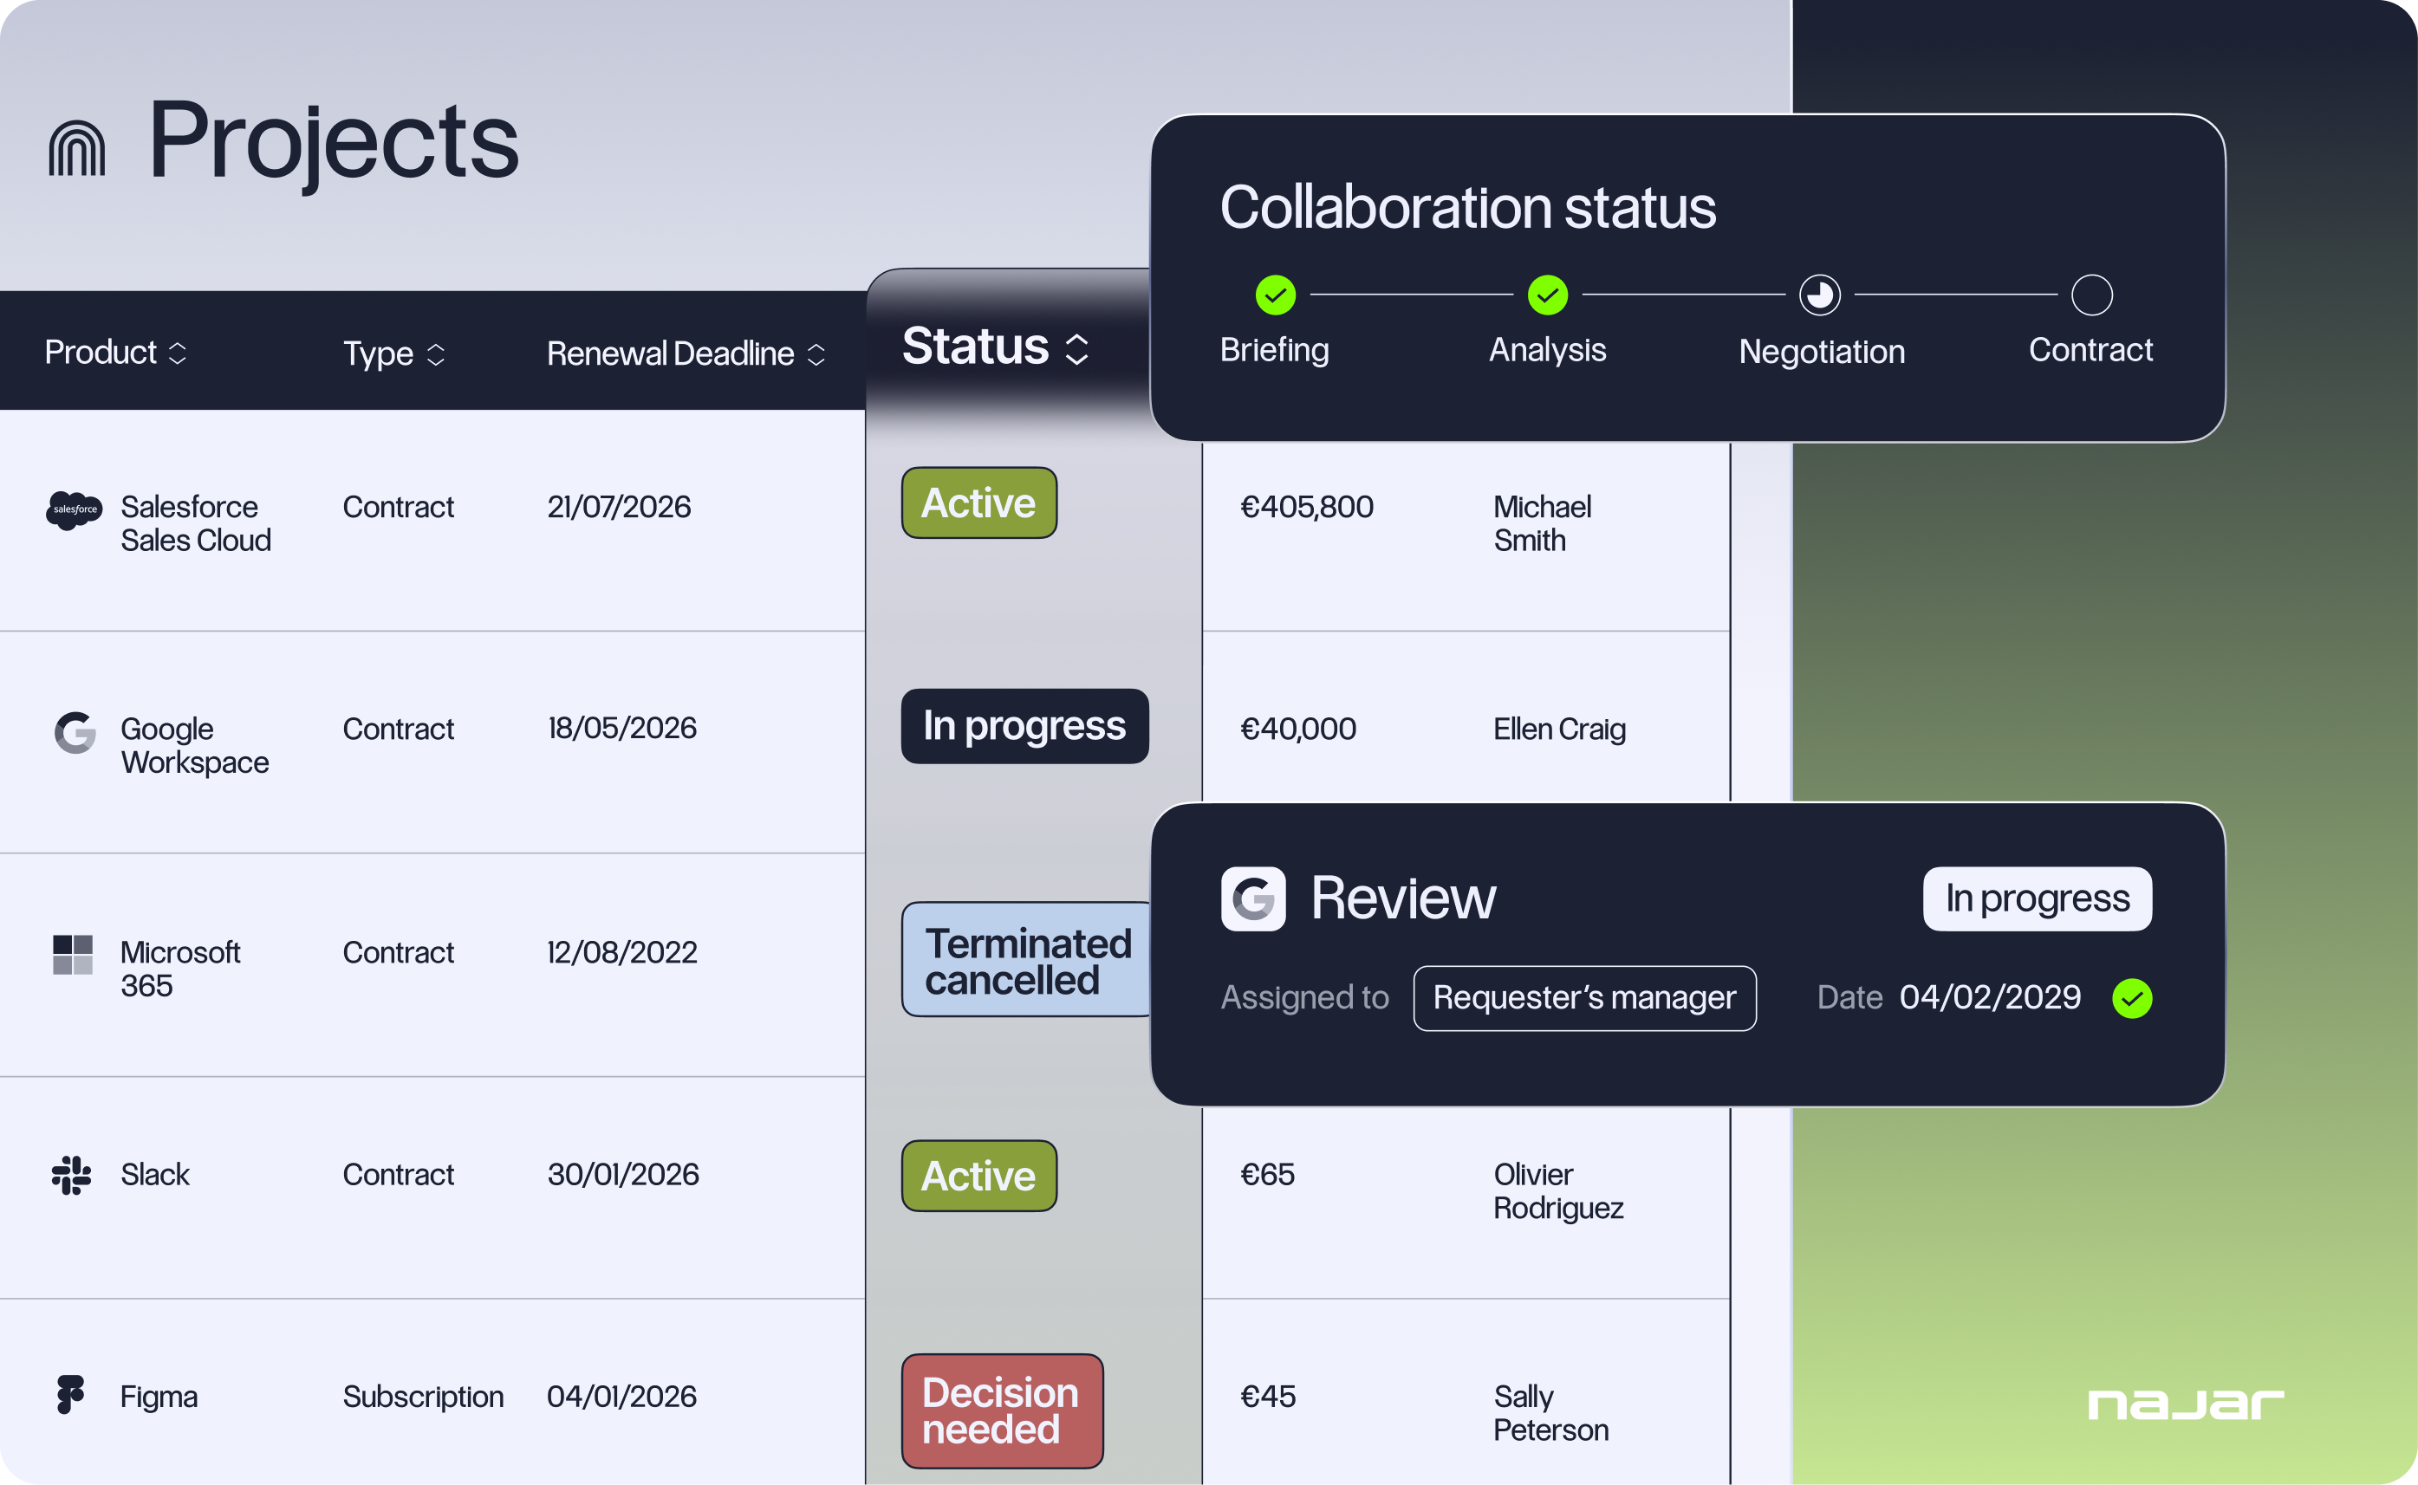Screen dimensions: 2418x1485
Task: Click the Microsoft 365 windows icon
Action: point(73,955)
